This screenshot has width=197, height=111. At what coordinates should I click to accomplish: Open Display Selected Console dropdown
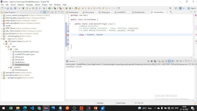tap(183, 61)
